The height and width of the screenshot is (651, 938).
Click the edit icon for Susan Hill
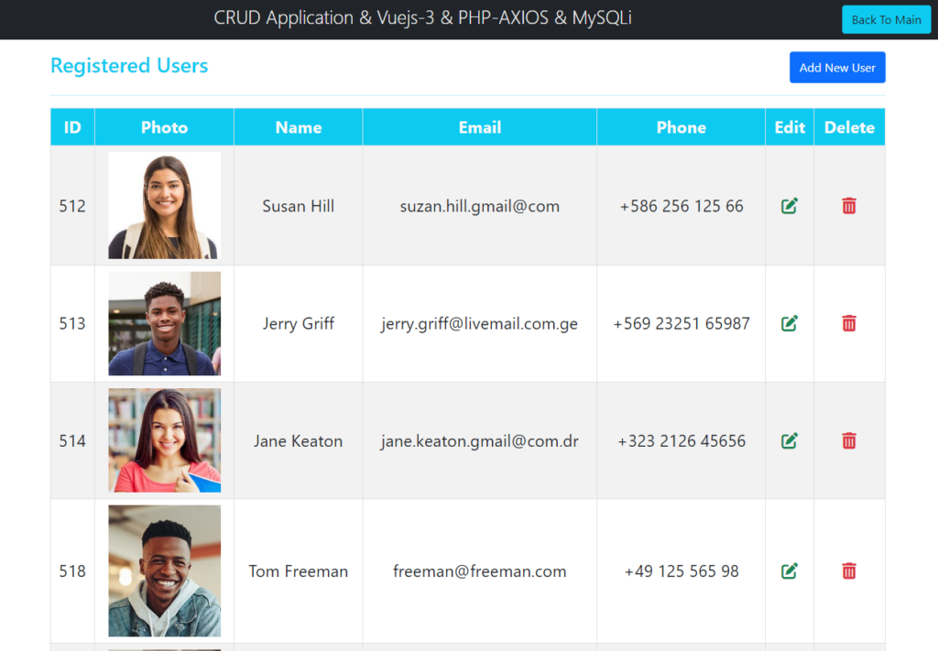click(x=789, y=206)
